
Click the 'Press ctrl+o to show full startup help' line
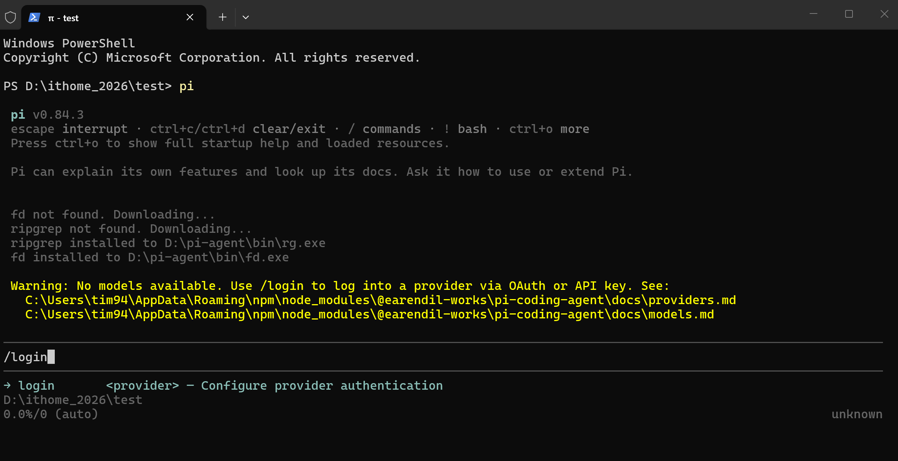coord(230,143)
